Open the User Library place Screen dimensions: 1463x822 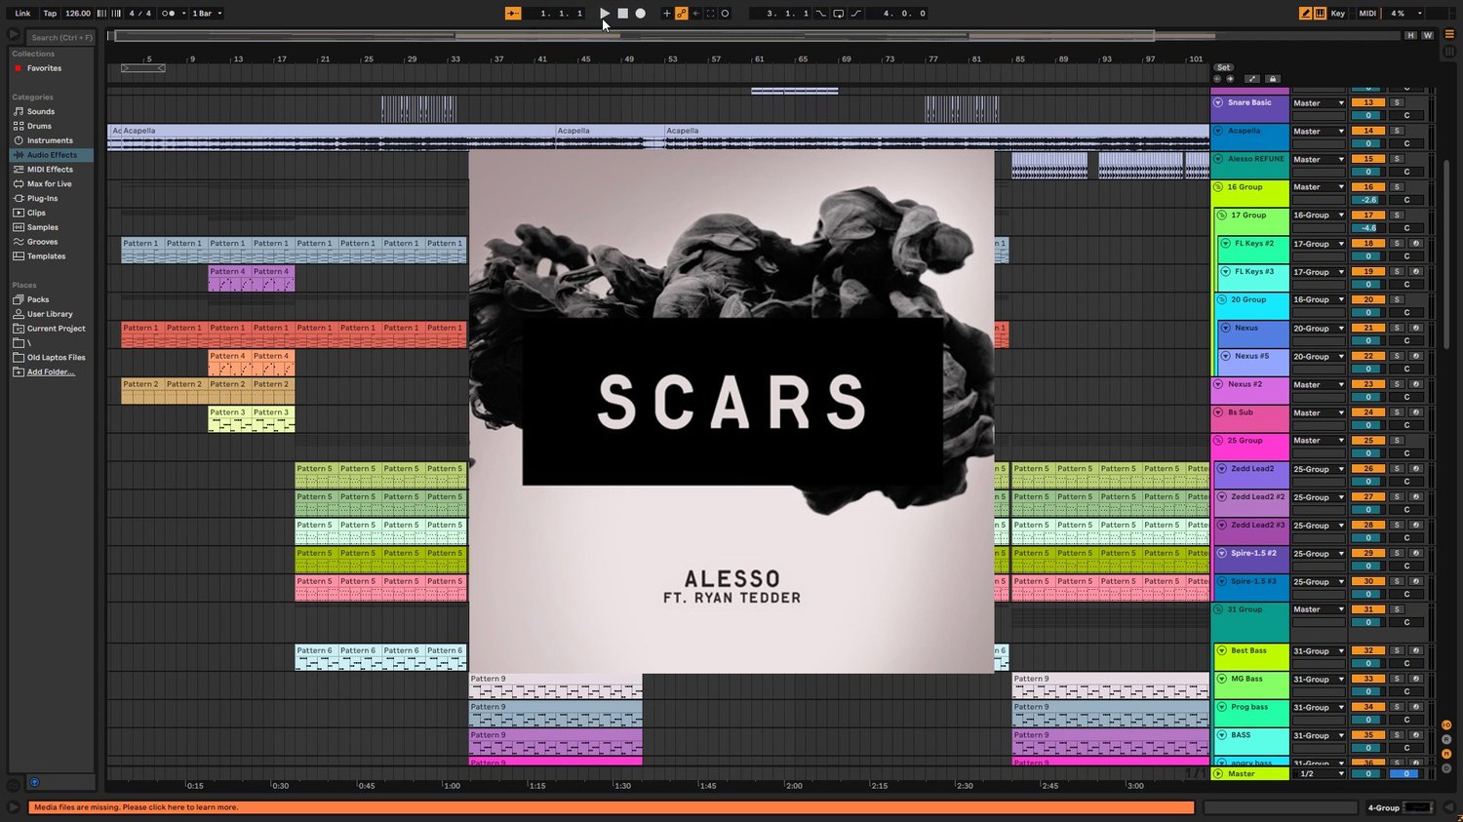tap(50, 314)
